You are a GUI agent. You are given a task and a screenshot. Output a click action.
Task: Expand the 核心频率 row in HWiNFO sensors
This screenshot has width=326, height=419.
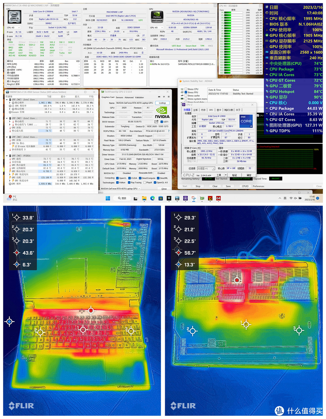tap(10, 103)
